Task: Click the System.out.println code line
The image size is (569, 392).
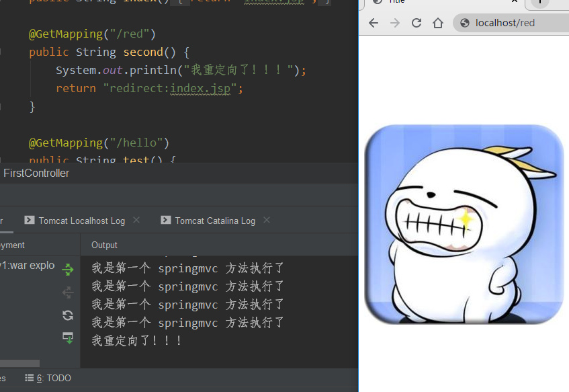Action: click(181, 70)
